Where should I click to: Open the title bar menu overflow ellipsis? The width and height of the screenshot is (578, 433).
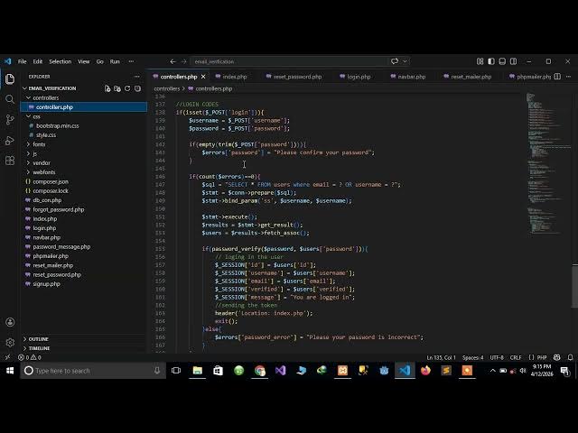[131, 61]
